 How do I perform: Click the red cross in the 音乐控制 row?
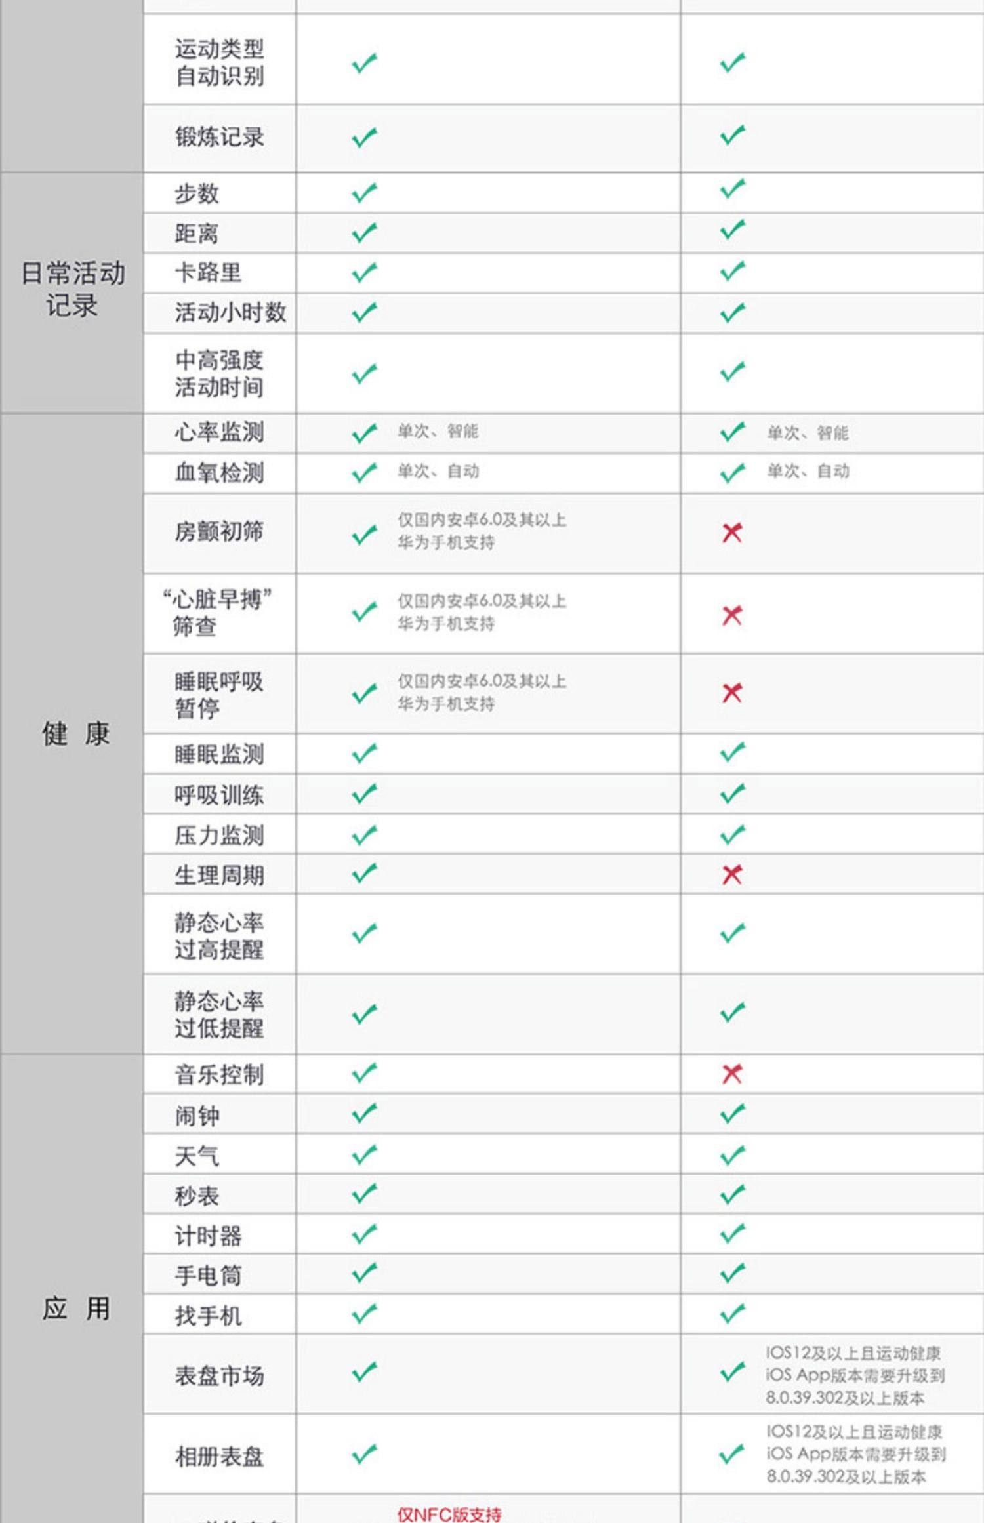[x=731, y=1074]
